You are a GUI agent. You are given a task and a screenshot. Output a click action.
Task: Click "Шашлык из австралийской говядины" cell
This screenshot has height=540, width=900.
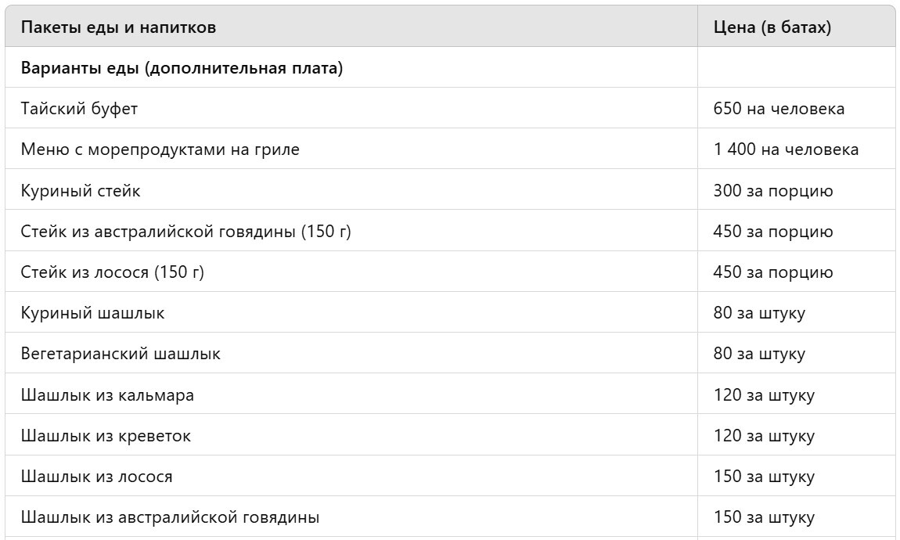(170, 517)
